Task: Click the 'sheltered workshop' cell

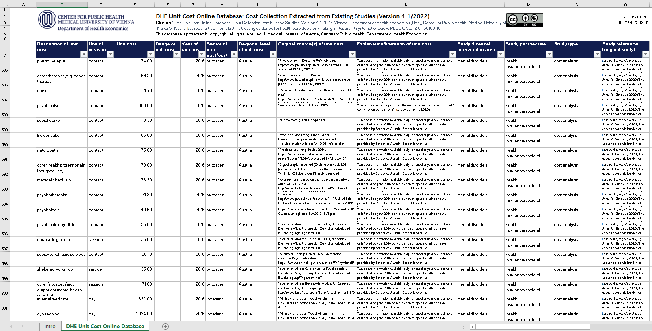Action: click(62, 274)
